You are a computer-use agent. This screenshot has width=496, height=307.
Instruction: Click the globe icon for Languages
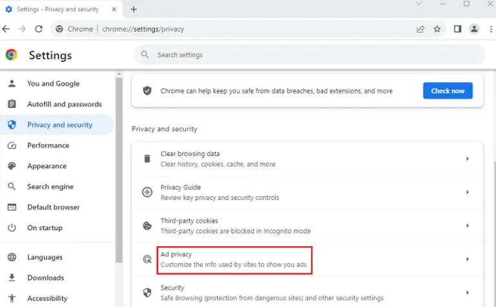click(x=12, y=257)
